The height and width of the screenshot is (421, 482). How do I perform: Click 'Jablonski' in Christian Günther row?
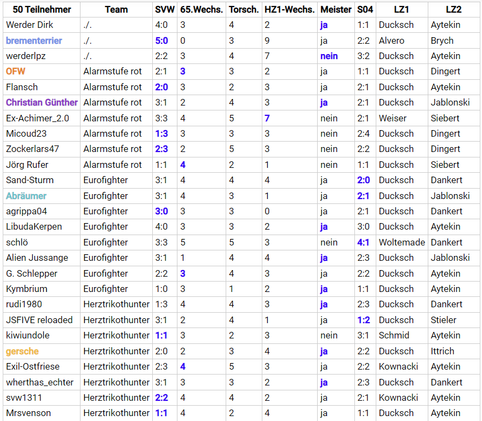tap(450, 102)
